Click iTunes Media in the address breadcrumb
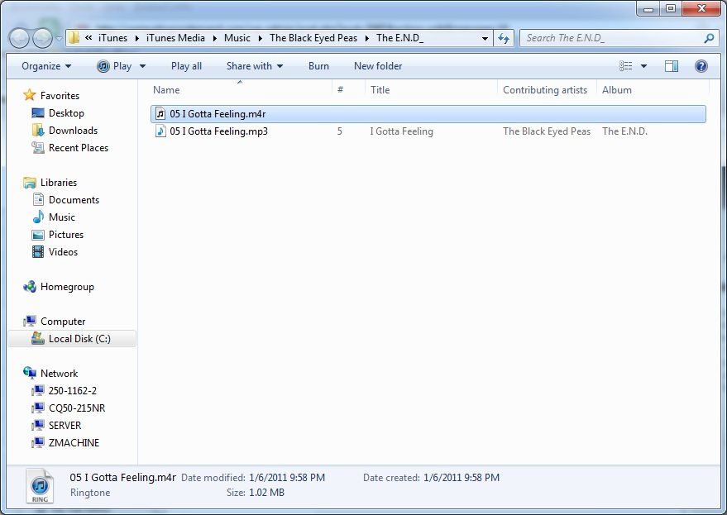Viewport: 727px width, 515px height. coord(175,38)
